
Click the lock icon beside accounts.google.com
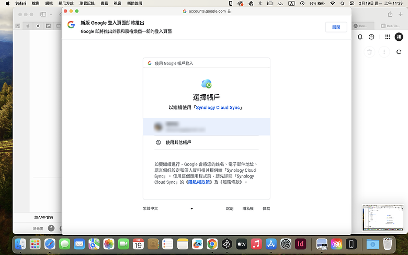click(229, 11)
